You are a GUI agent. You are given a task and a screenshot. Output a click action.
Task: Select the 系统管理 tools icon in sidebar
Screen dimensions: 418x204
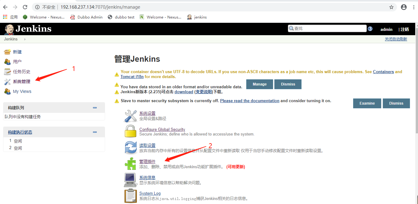tap(7, 81)
